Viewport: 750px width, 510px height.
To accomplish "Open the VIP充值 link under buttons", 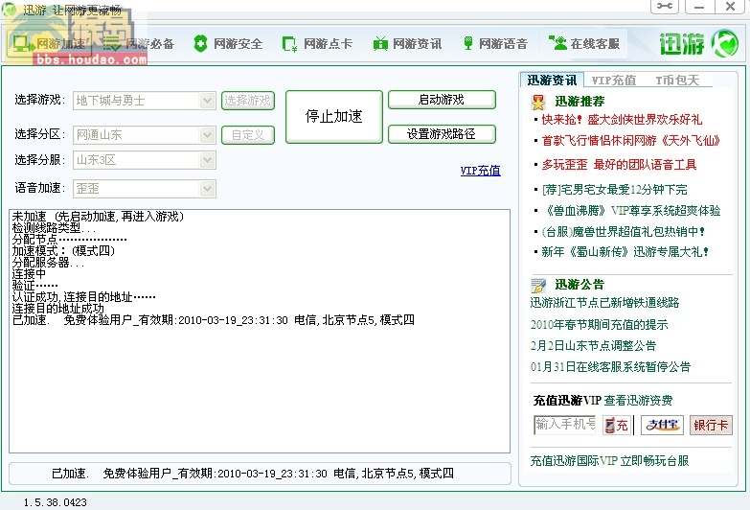I will pos(480,171).
